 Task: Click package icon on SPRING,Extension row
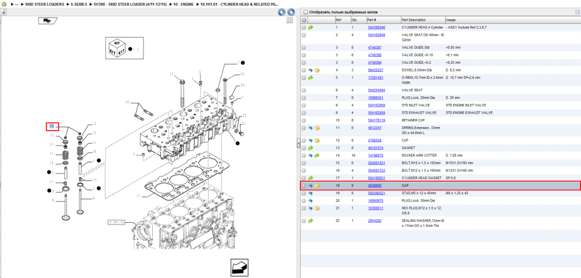(x=317, y=128)
